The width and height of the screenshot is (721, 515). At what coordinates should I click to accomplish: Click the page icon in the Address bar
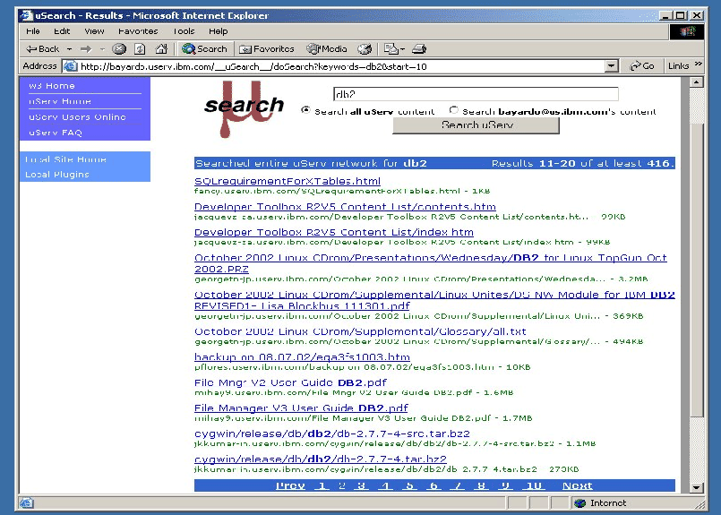(x=71, y=66)
